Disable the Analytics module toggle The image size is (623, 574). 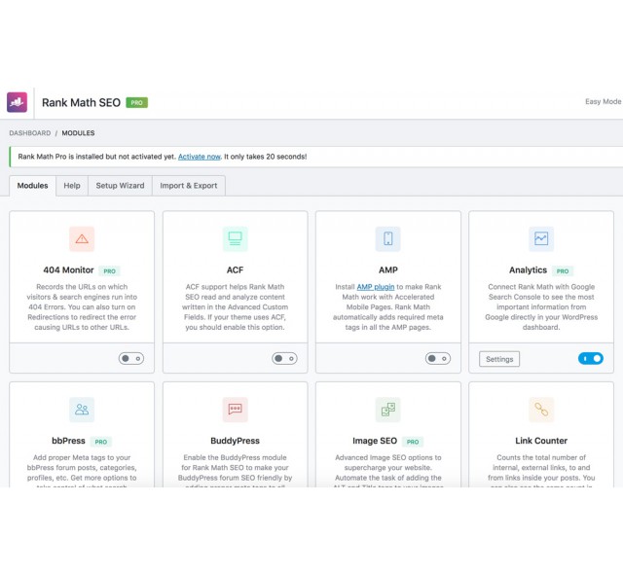[591, 359]
